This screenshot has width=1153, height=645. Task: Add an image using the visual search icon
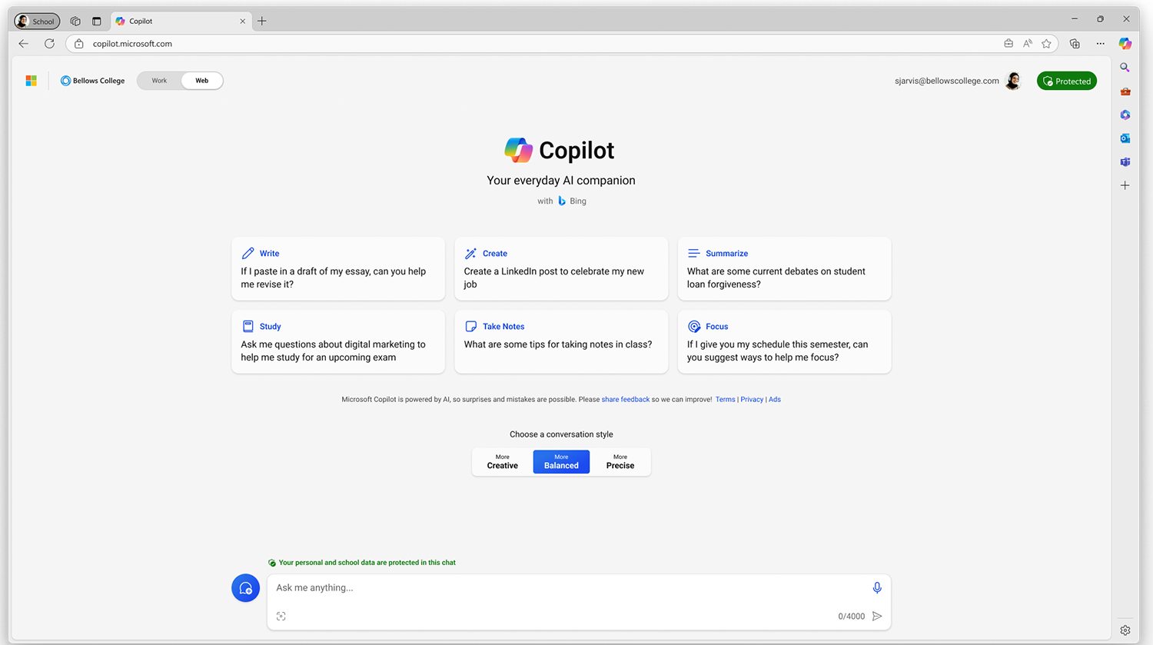[x=281, y=615]
